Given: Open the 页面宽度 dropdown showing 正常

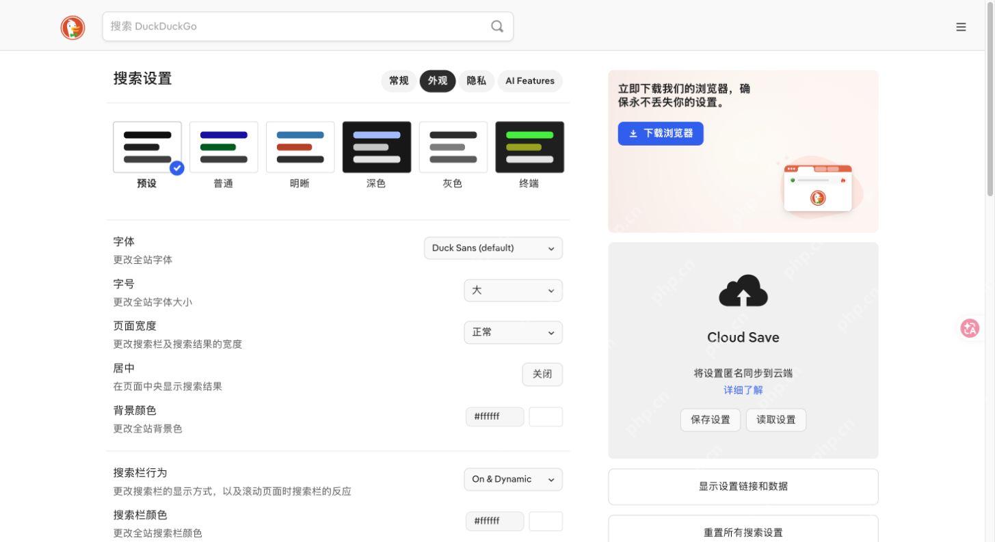Looking at the screenshot, I should click(x=513, y=333).
